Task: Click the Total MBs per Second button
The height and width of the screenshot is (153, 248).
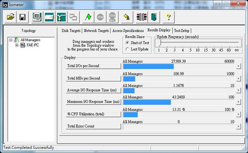Action: tap(94, 78)
